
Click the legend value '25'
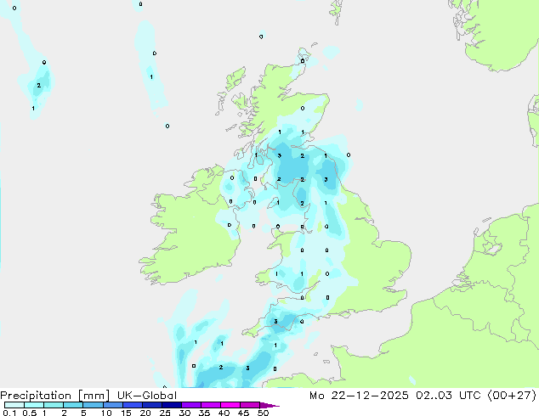click(x=165, y=413)
